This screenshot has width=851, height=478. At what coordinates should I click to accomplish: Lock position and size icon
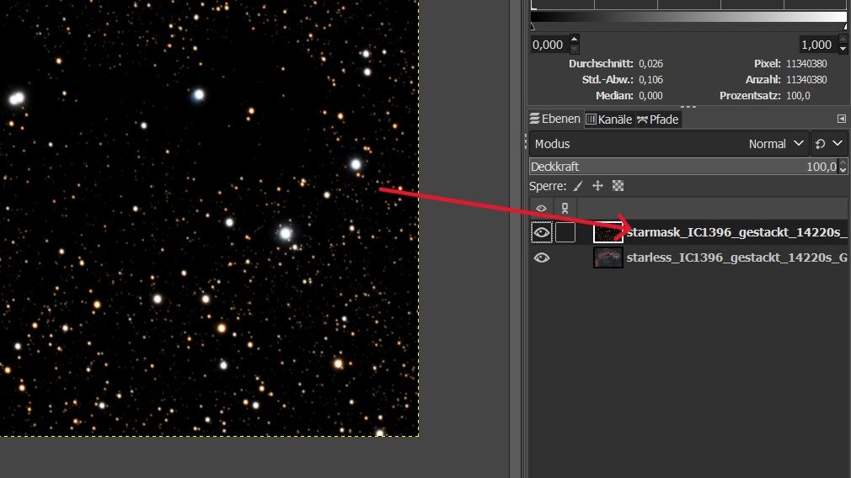(597, 186)
